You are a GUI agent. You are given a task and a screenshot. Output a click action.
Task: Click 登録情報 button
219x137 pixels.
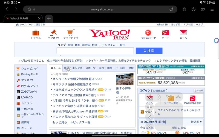pyautogui.click(x=199, y=91)
